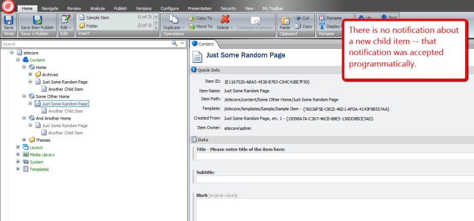The image size is (474, 221).
Task: Expand the Themes folder node
Action: 24,140
